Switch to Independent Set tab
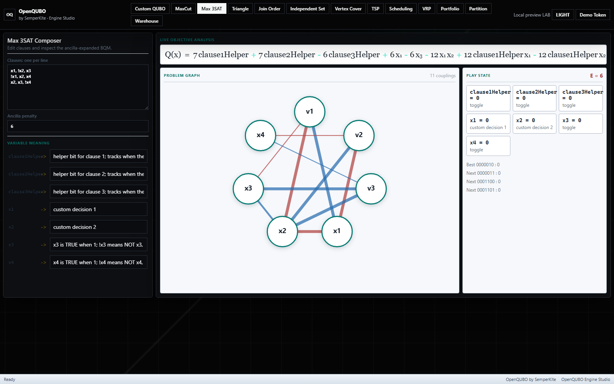Screen dimensions: 614x384 tap(307, 8)
